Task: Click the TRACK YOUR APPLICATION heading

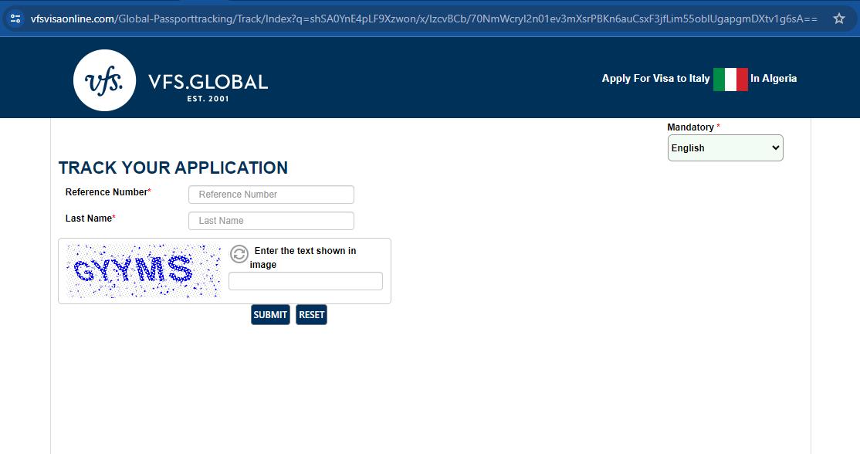Action: point(173,168)
